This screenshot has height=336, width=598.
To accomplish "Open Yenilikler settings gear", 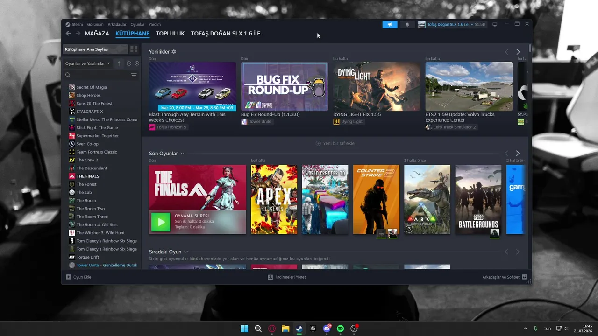I will (x=174, y=52).
